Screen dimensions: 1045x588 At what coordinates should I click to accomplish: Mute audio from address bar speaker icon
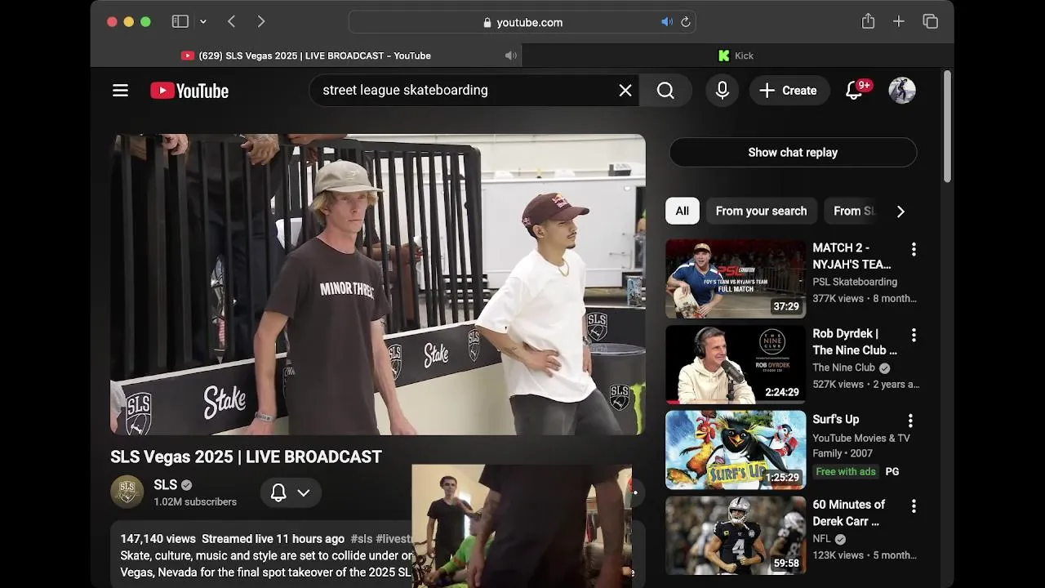point(667,22)
